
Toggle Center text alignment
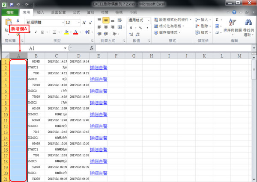tap(106, 27)
